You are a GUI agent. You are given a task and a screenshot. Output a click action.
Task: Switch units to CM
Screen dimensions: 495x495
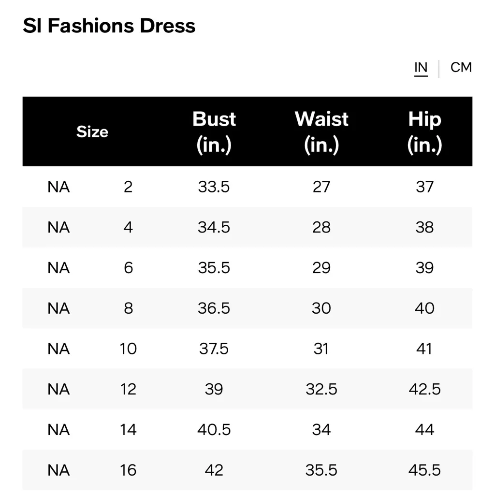(x=461, y=67)
